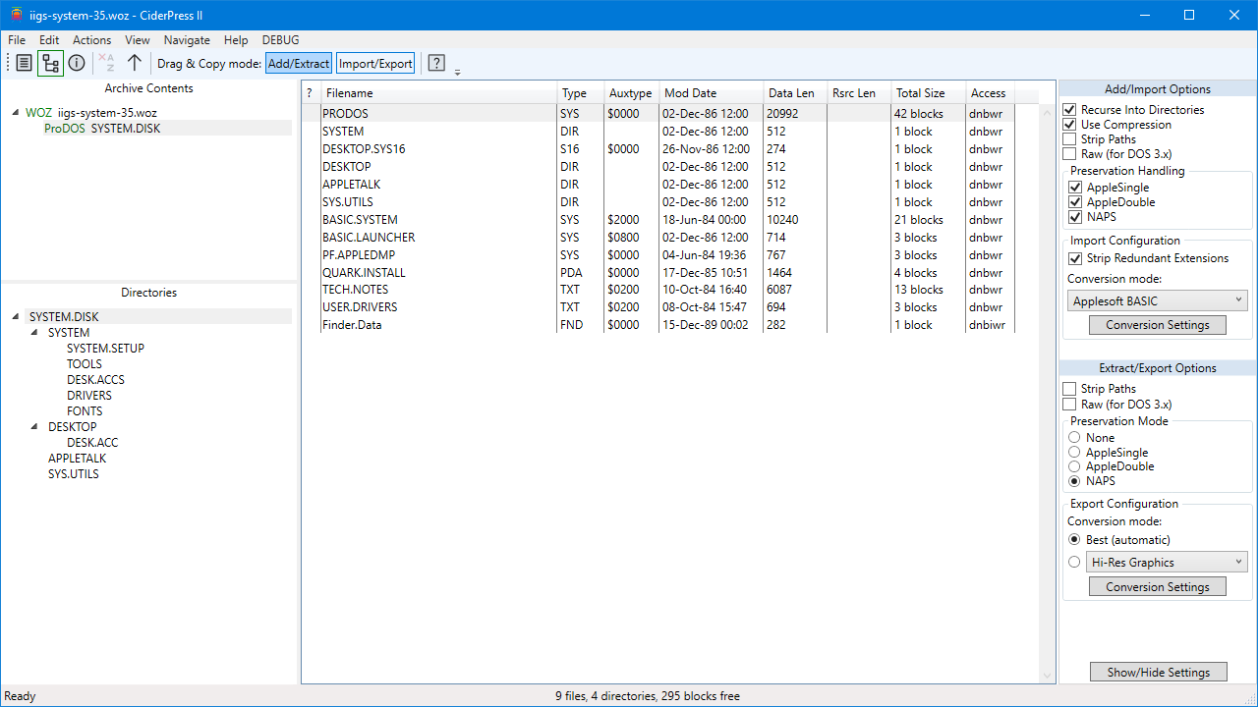Select PRODOS file row

click(x=670, y=114)
